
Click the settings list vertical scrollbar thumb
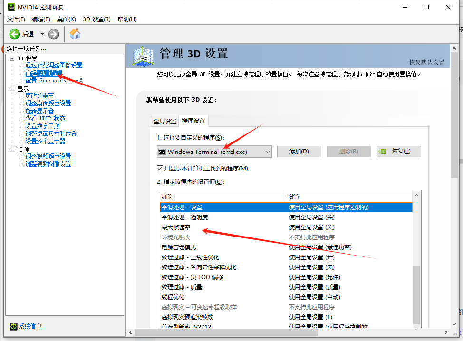click(x=416, y=295)
